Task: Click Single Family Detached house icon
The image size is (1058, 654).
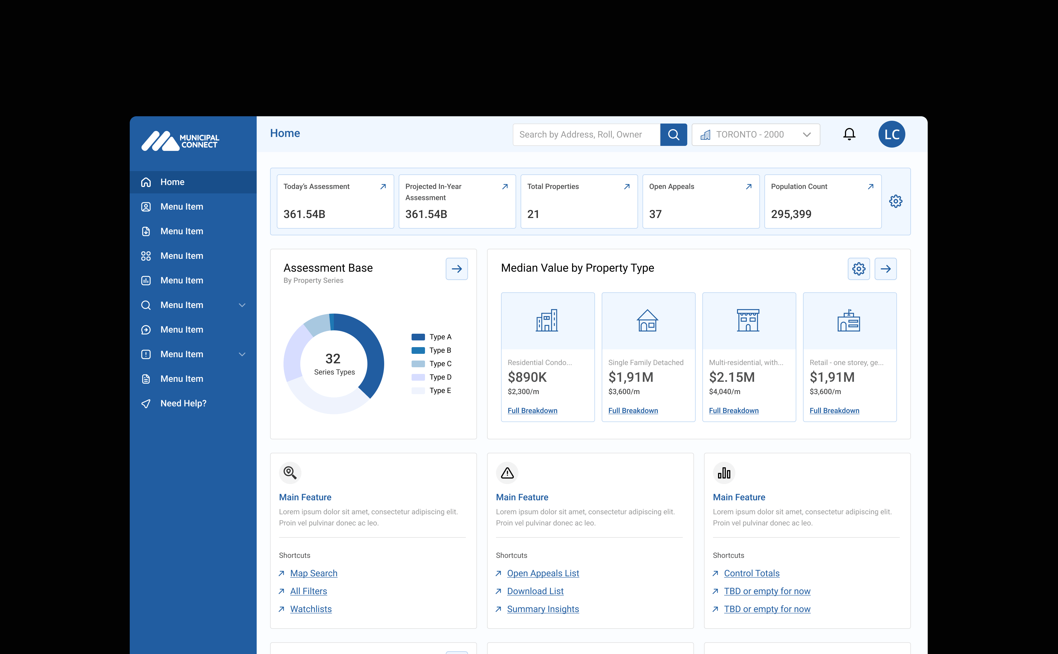Action: pos(647,321)
